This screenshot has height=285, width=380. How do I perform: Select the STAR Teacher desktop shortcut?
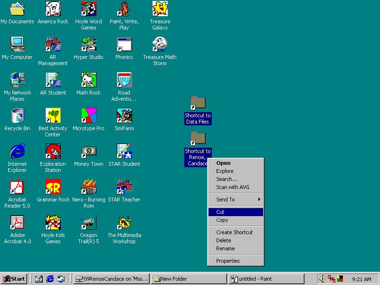[124, 187]
